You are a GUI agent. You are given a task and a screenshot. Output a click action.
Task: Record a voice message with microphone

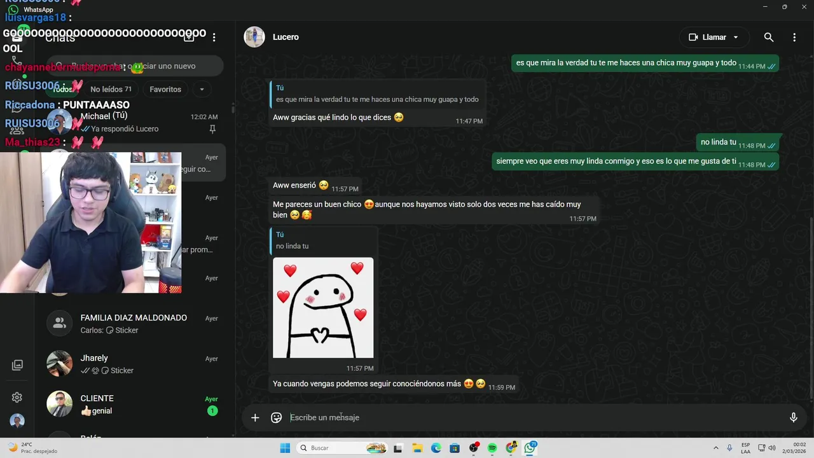tap(793, 418)
